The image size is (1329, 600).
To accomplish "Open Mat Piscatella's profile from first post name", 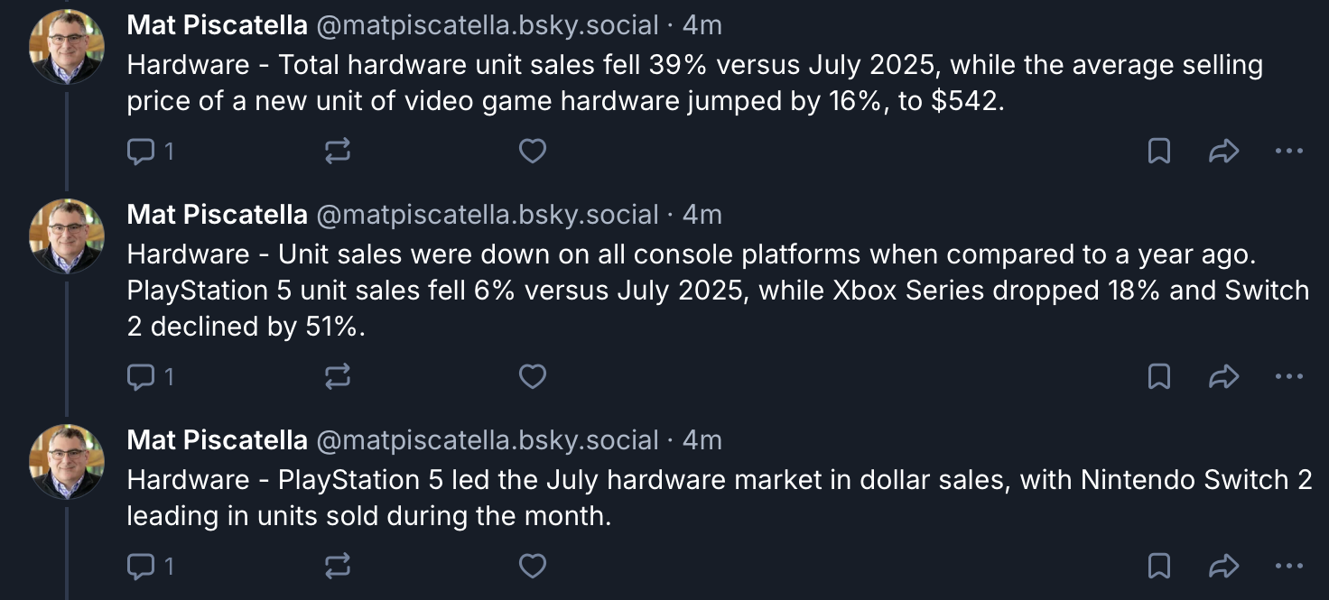I will pyautogui.click(x=217, y=25).
